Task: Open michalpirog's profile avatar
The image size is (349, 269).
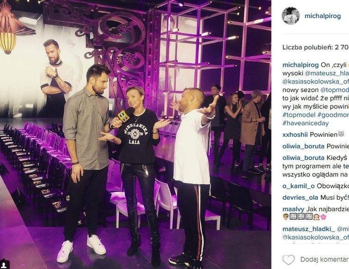Action: coord(291,16)
